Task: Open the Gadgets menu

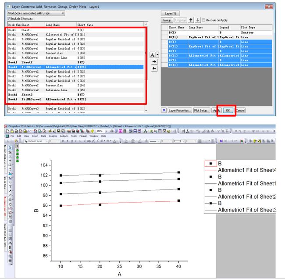Action: 64,136
